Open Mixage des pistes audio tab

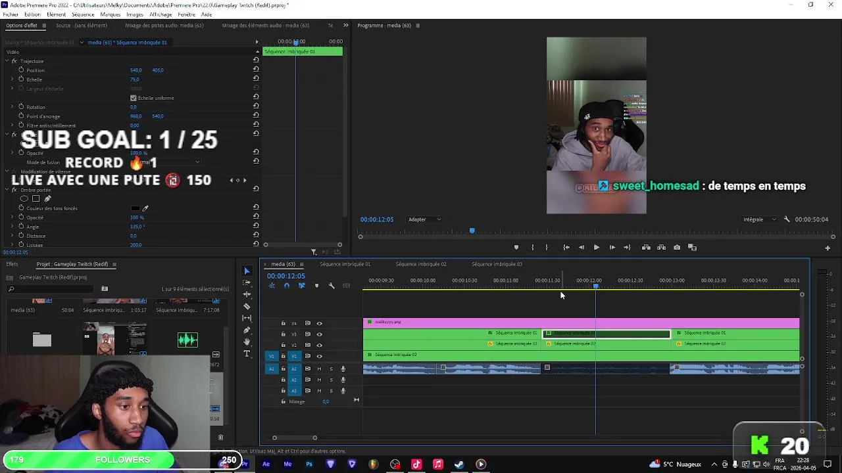164,26
